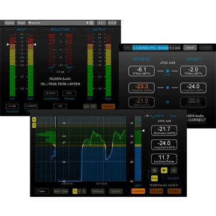Click the ATSC A/85 label in LM-Correct

click(167, 62)
